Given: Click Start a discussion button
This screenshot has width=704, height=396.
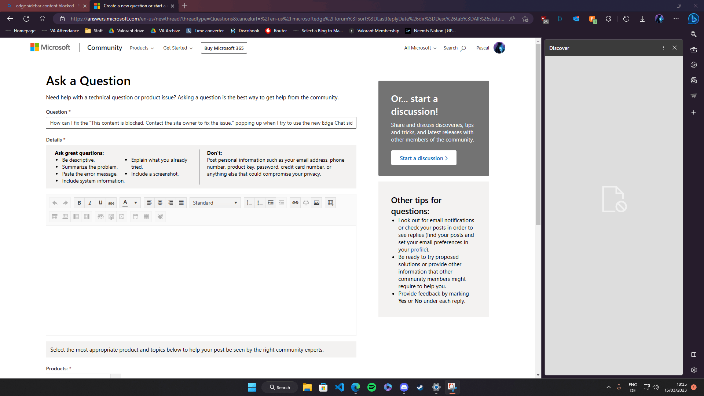Looking at the screenshot, I should tap(423, 158).
